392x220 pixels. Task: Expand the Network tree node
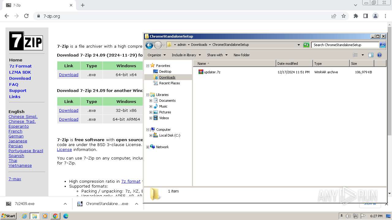[x=148, y=147]
